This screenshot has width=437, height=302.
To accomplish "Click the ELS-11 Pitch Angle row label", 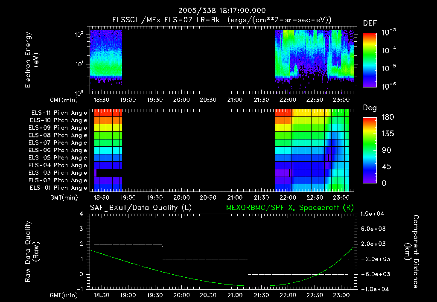I will coord(59,113).
